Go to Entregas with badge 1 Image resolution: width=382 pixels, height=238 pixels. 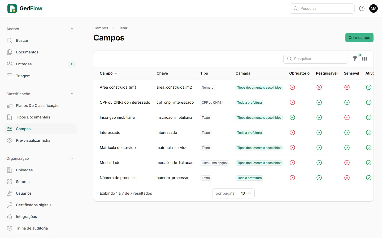pos(41,64)
